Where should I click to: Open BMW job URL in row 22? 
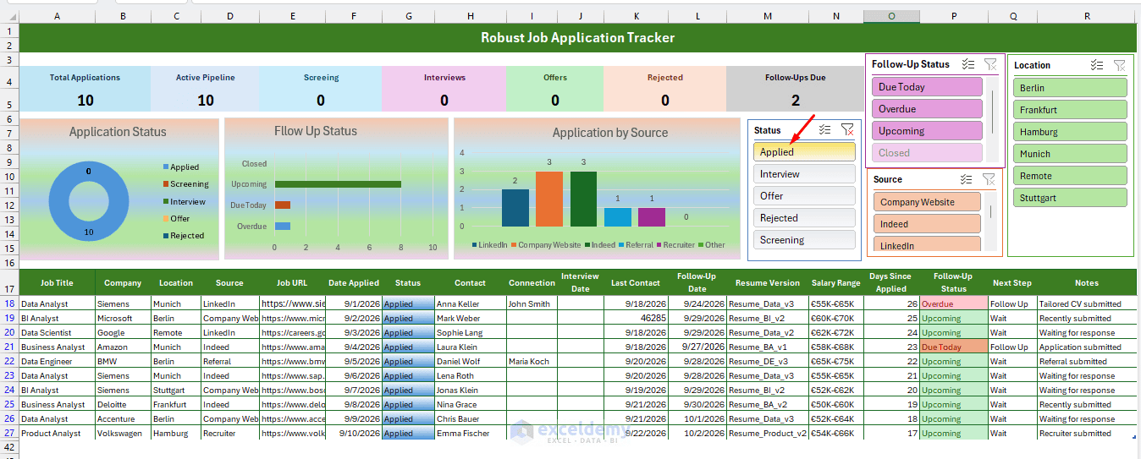point(293,361)
